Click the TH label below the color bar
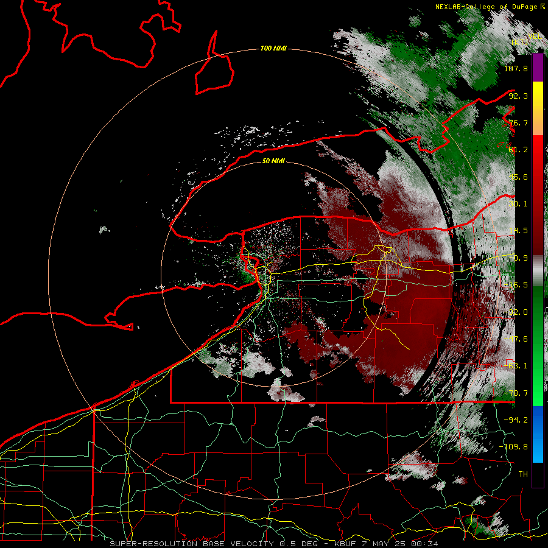 (x=523, y=474)
